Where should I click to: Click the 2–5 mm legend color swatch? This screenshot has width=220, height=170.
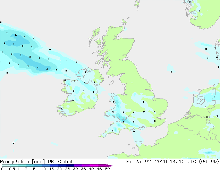[30, 165]
